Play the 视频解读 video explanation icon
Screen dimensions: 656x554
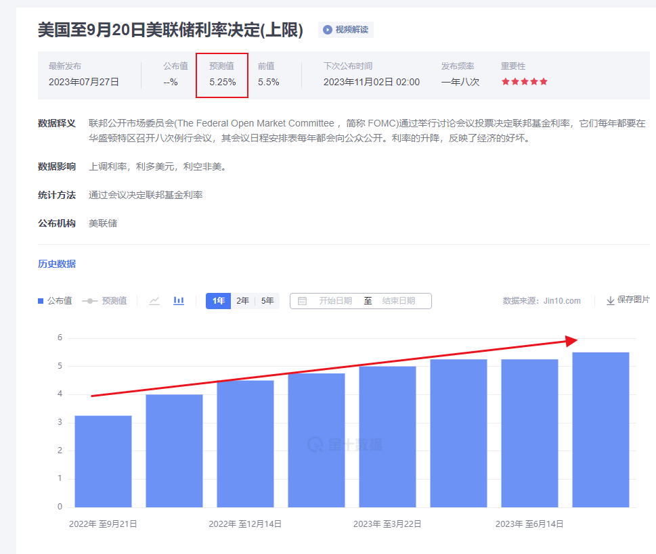coord(327,30)
